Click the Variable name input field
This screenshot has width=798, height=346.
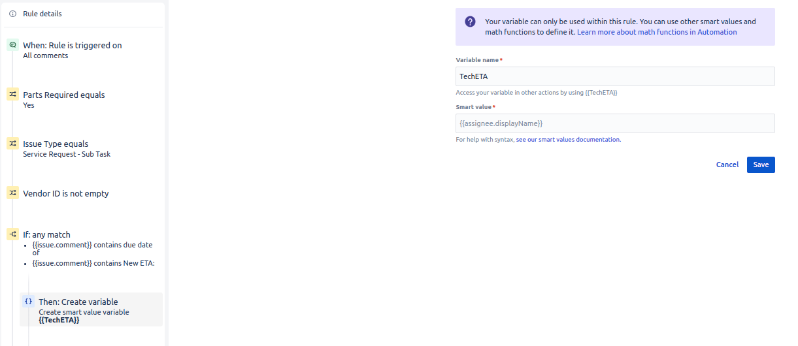(615, 76)
